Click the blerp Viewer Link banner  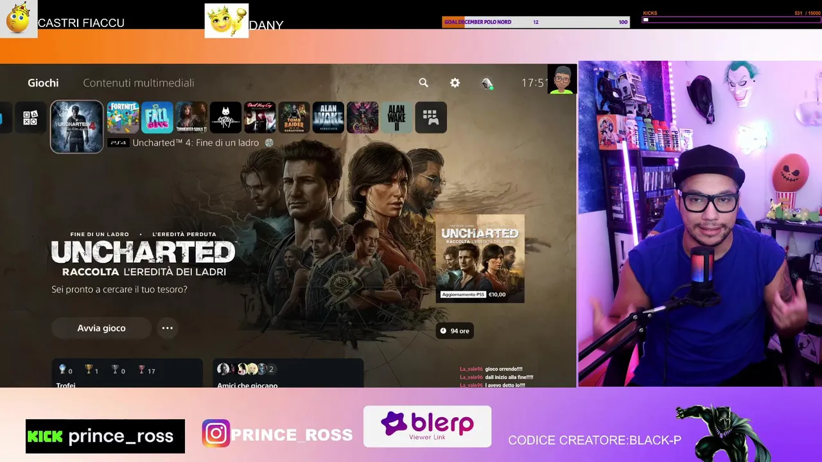pyautogui.click(x=427, y=426)
